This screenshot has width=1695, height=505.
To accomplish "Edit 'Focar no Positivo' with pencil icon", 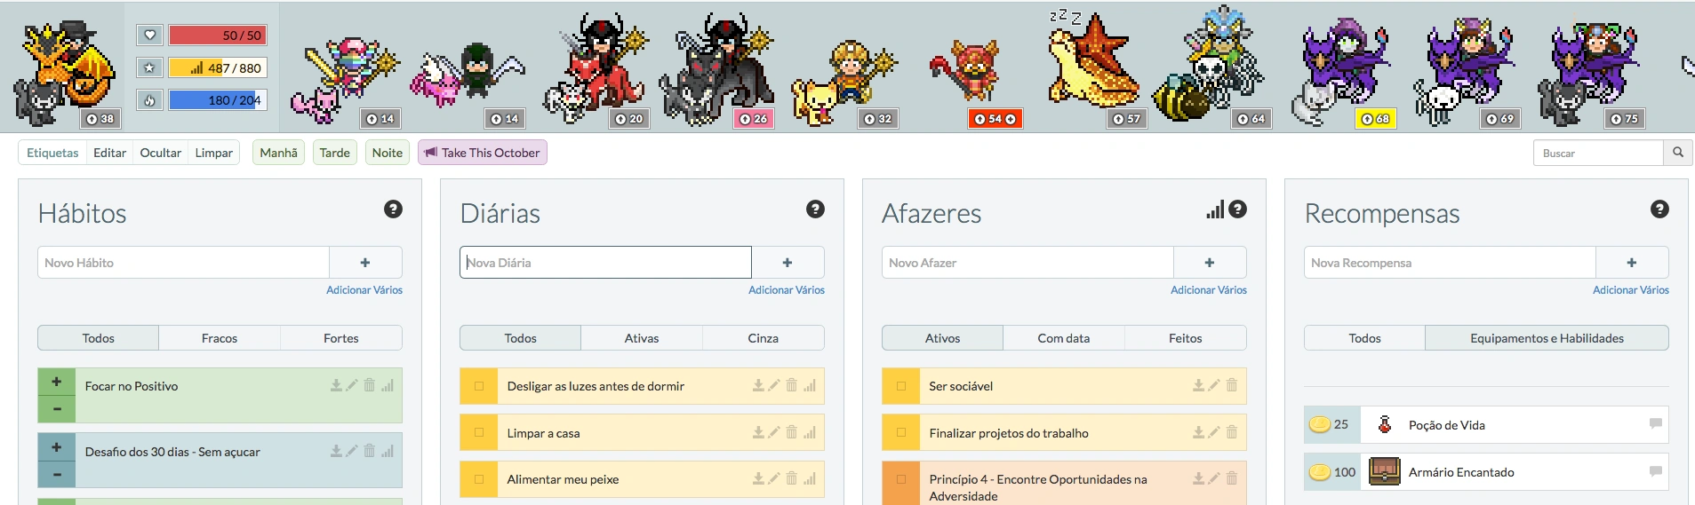I will coord(352,385).
